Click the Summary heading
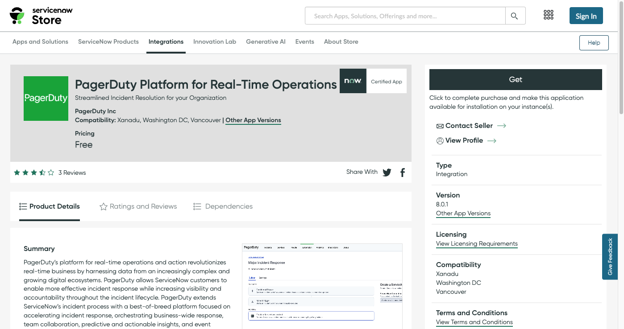The height and width of the screenshot is (329, 624). click(39, 249)
